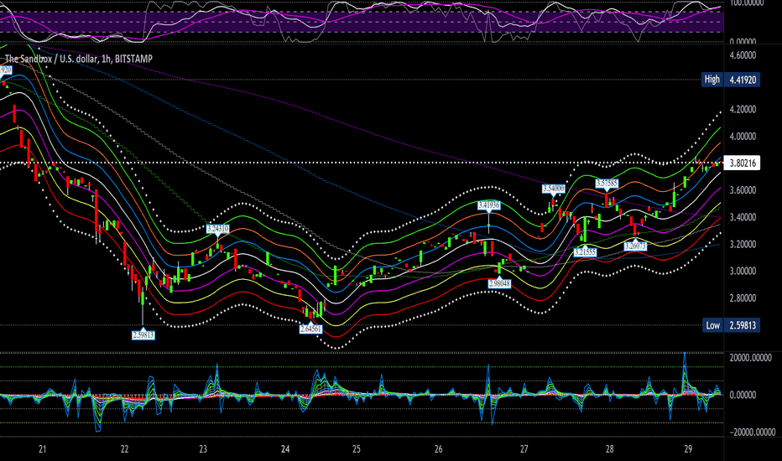The image size is (782, 461).
Task: Click date 25 on the time axis
Action: pos(356,449)
